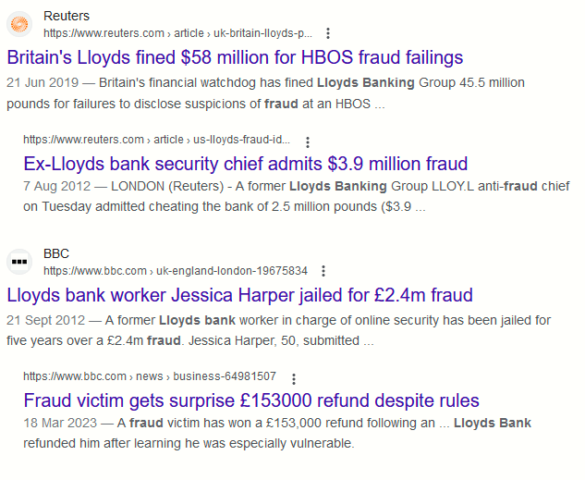
Task: Open "Ex-Lloyds bank security chief admits" article
Action: click(245, 165)
